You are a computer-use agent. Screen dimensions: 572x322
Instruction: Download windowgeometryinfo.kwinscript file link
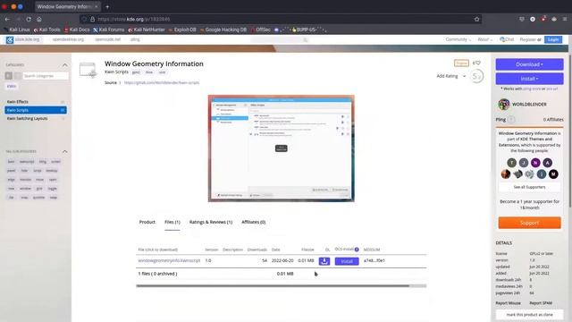tap(169, 260)
